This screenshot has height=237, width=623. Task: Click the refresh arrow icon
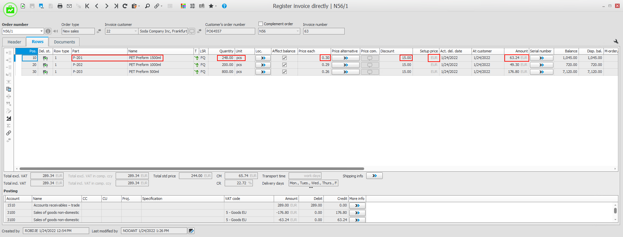point(125,6)
